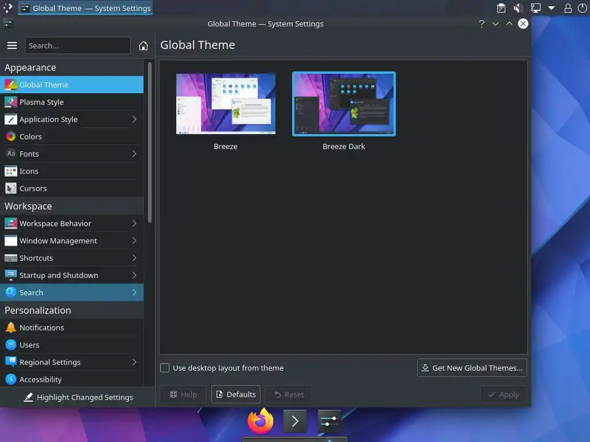
Task: Click the sidebar vertical scrollbar
Action: 150,142
